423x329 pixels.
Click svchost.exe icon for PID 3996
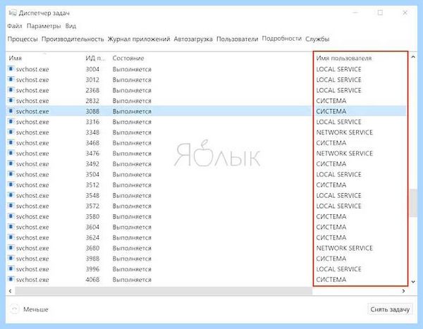(x=11, y=268)
